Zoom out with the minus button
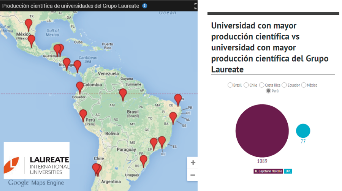342x191 pixels. point(193,175)
